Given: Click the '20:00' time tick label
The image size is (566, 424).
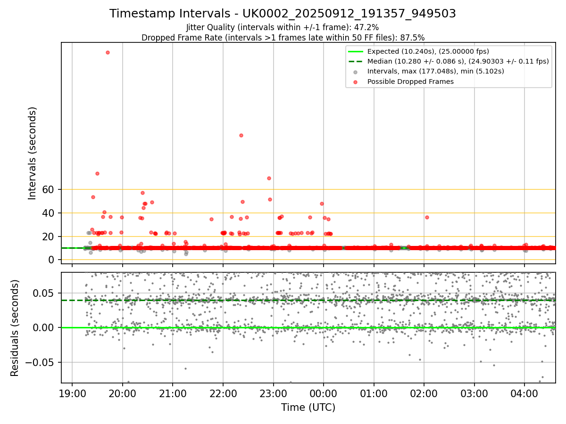Looking at the screenshot, I should [x=123, y=393].
